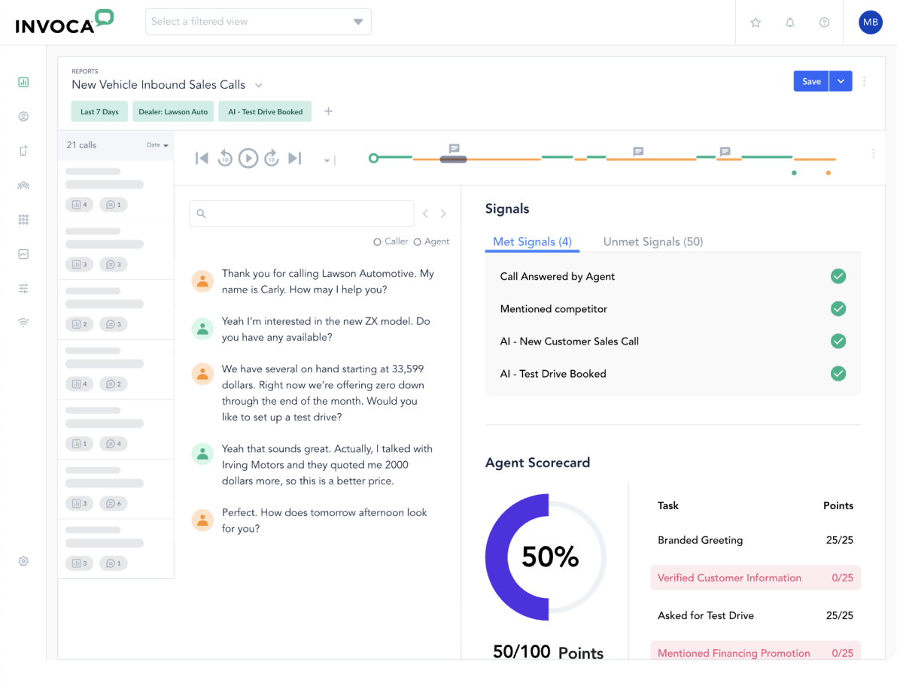The image size is (903, 686).
Task: Open notifications bell icon
Action: pyautogui.click(x=790, y=23)
